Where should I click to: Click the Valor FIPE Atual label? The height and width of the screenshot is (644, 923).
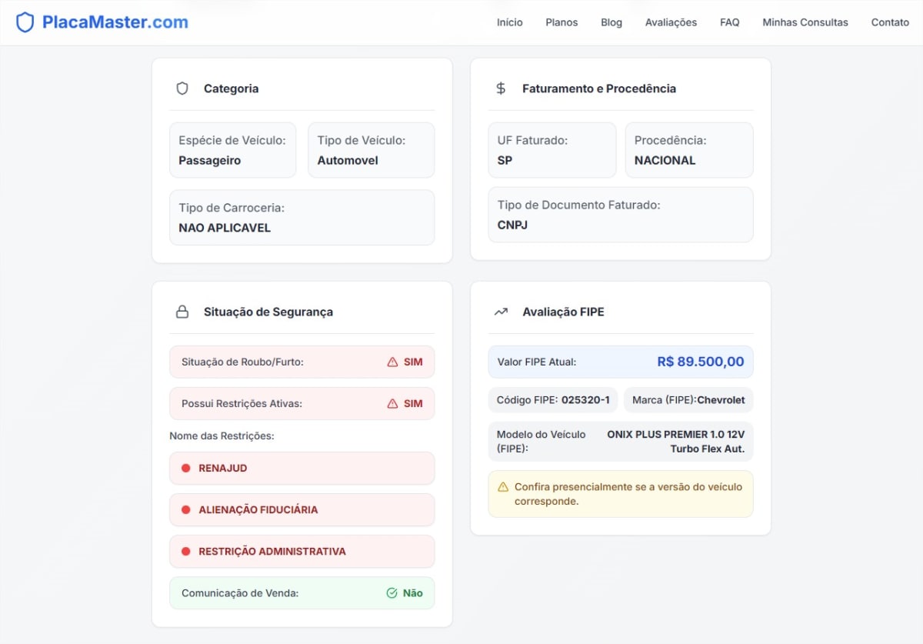(x=537, y=362)
